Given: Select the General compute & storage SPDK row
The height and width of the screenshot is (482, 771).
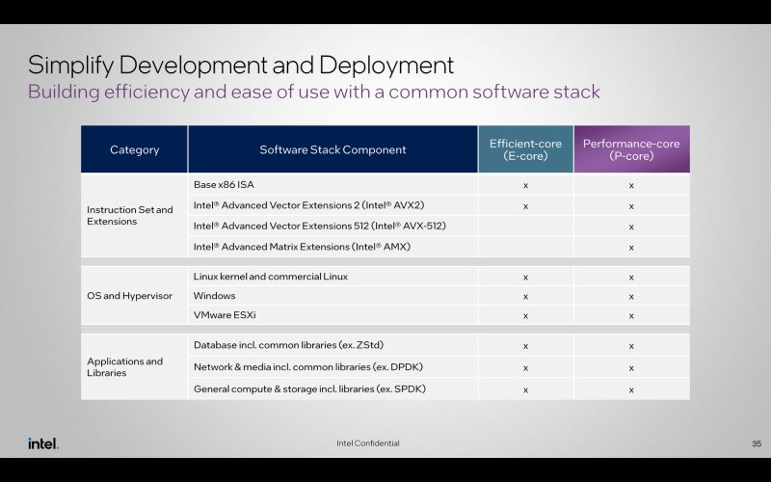Looking at the screenshot, I should click(x=309, y=388).
